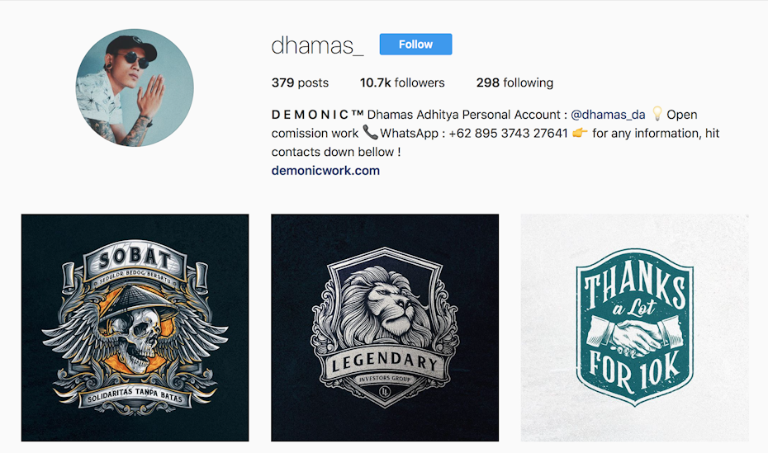Open the SOBAT skull emblem post
Viewport: 768px width, 453px height.
(x=135, y=328)
